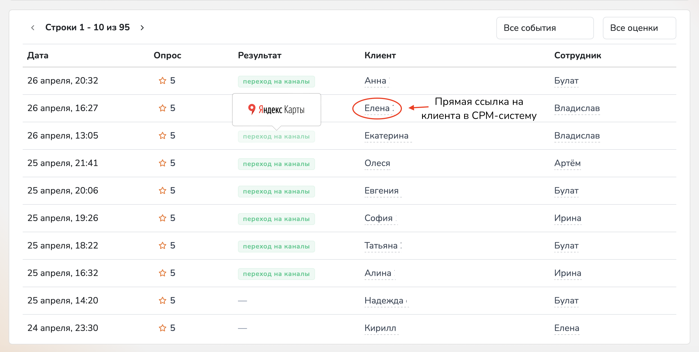Open employee Владислав in 16:27 row
The width and height of the screenshot is (699, 352).
(577, 108)
